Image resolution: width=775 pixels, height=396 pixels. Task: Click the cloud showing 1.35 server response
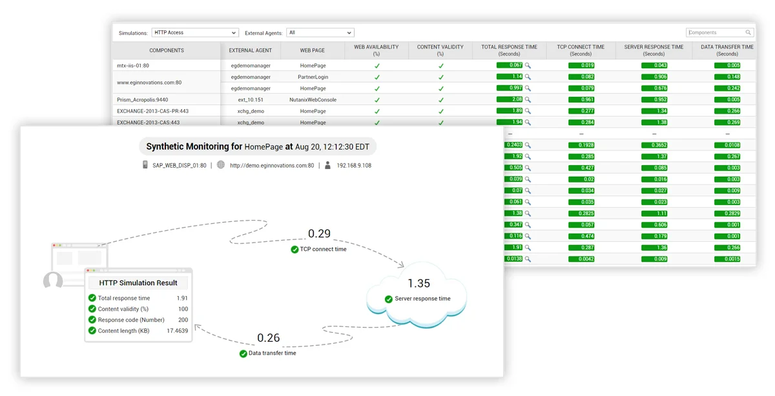418,295
